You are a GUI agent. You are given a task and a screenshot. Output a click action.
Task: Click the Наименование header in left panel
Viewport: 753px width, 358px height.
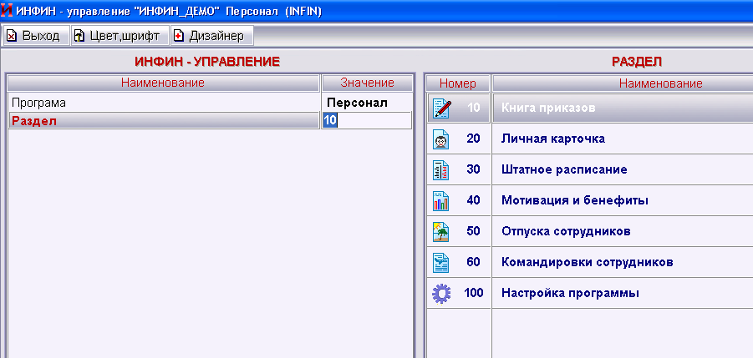163,83
